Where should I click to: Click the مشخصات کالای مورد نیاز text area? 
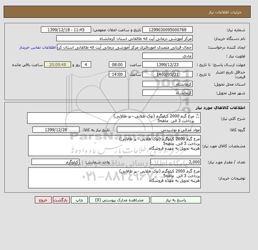(114, 146)
